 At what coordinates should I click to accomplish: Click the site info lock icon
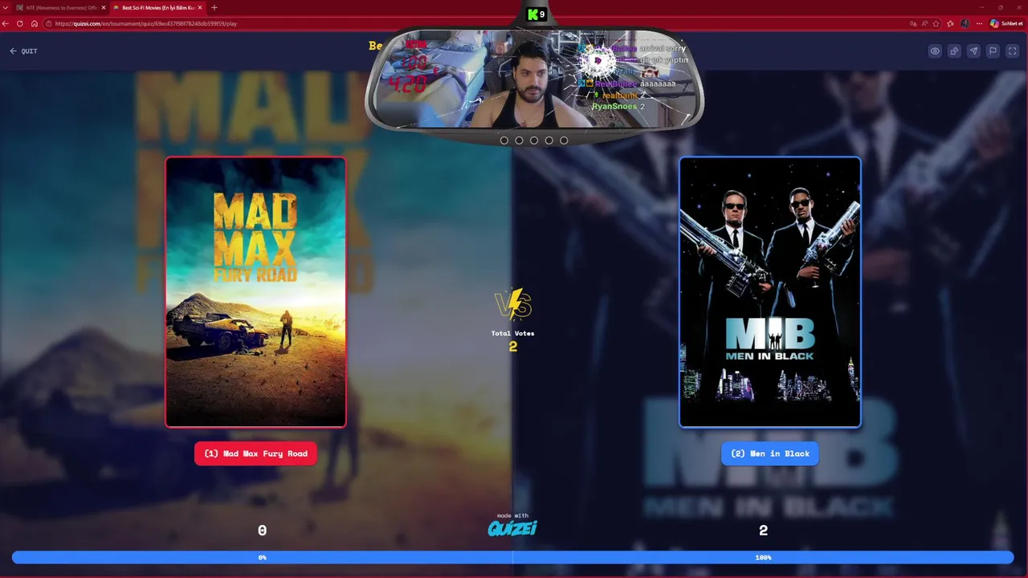click(49, 23)
